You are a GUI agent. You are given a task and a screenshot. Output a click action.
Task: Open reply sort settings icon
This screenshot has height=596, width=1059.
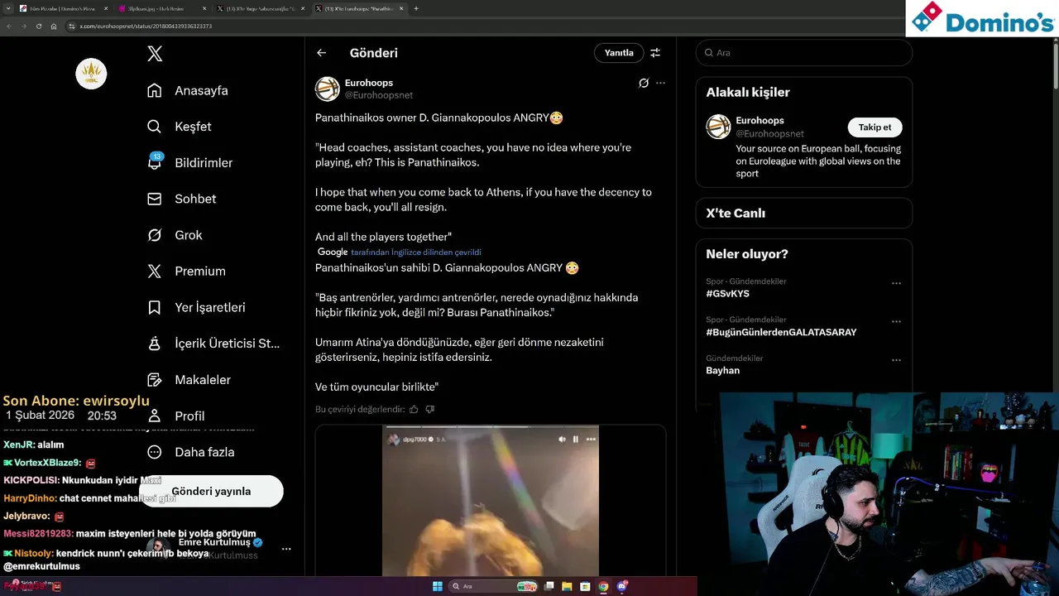point(655,53)
